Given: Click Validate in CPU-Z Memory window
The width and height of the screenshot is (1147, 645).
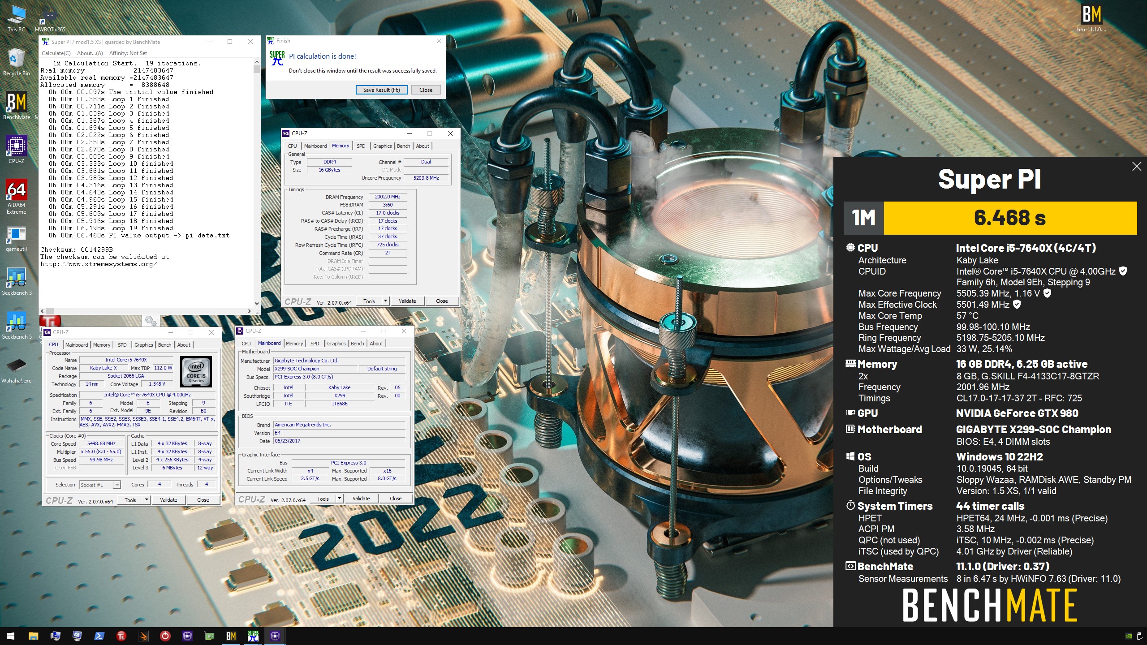Looking at the screenshot, I should (x=407, y=301).
